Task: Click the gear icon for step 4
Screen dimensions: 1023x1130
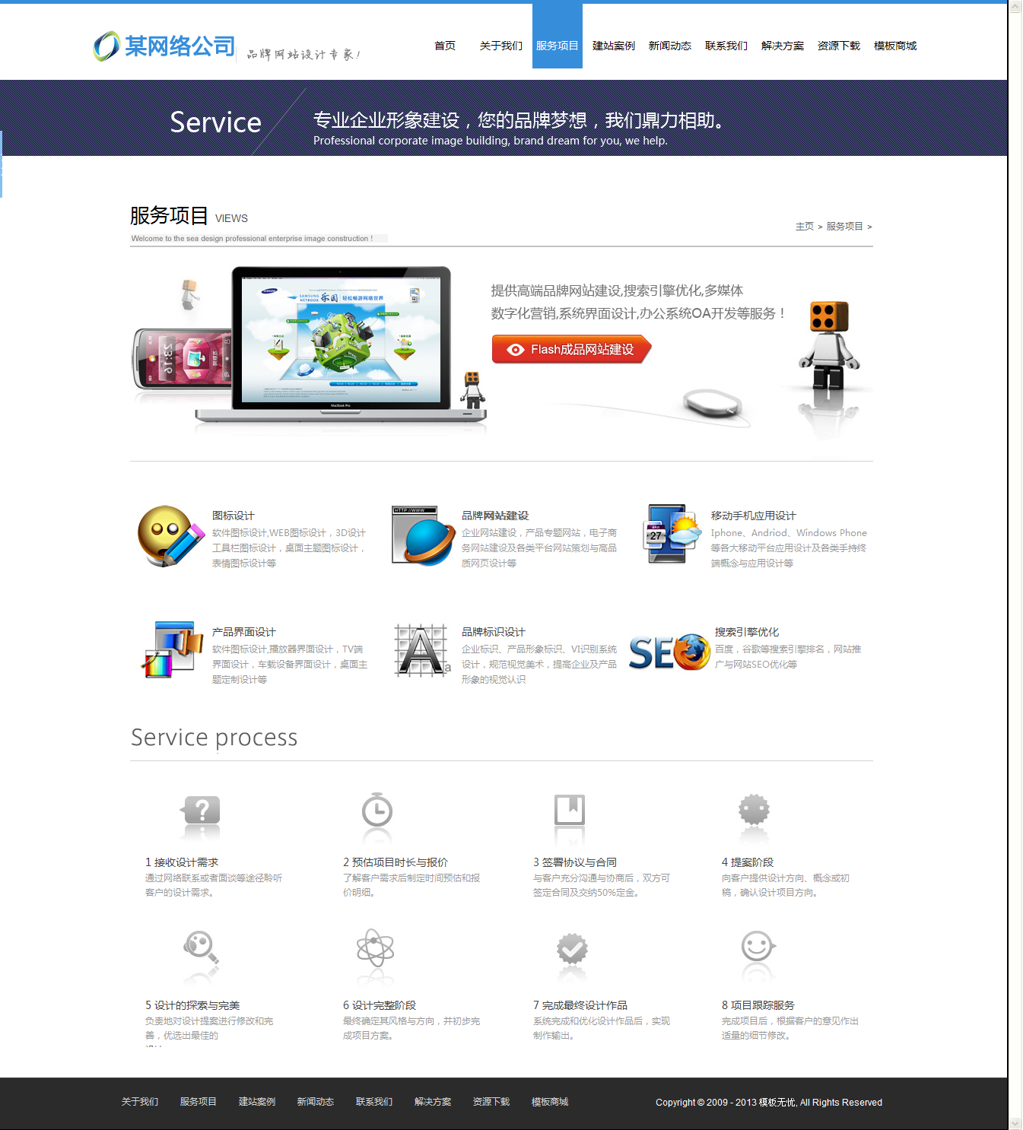Action: click(x=754, y=810)
